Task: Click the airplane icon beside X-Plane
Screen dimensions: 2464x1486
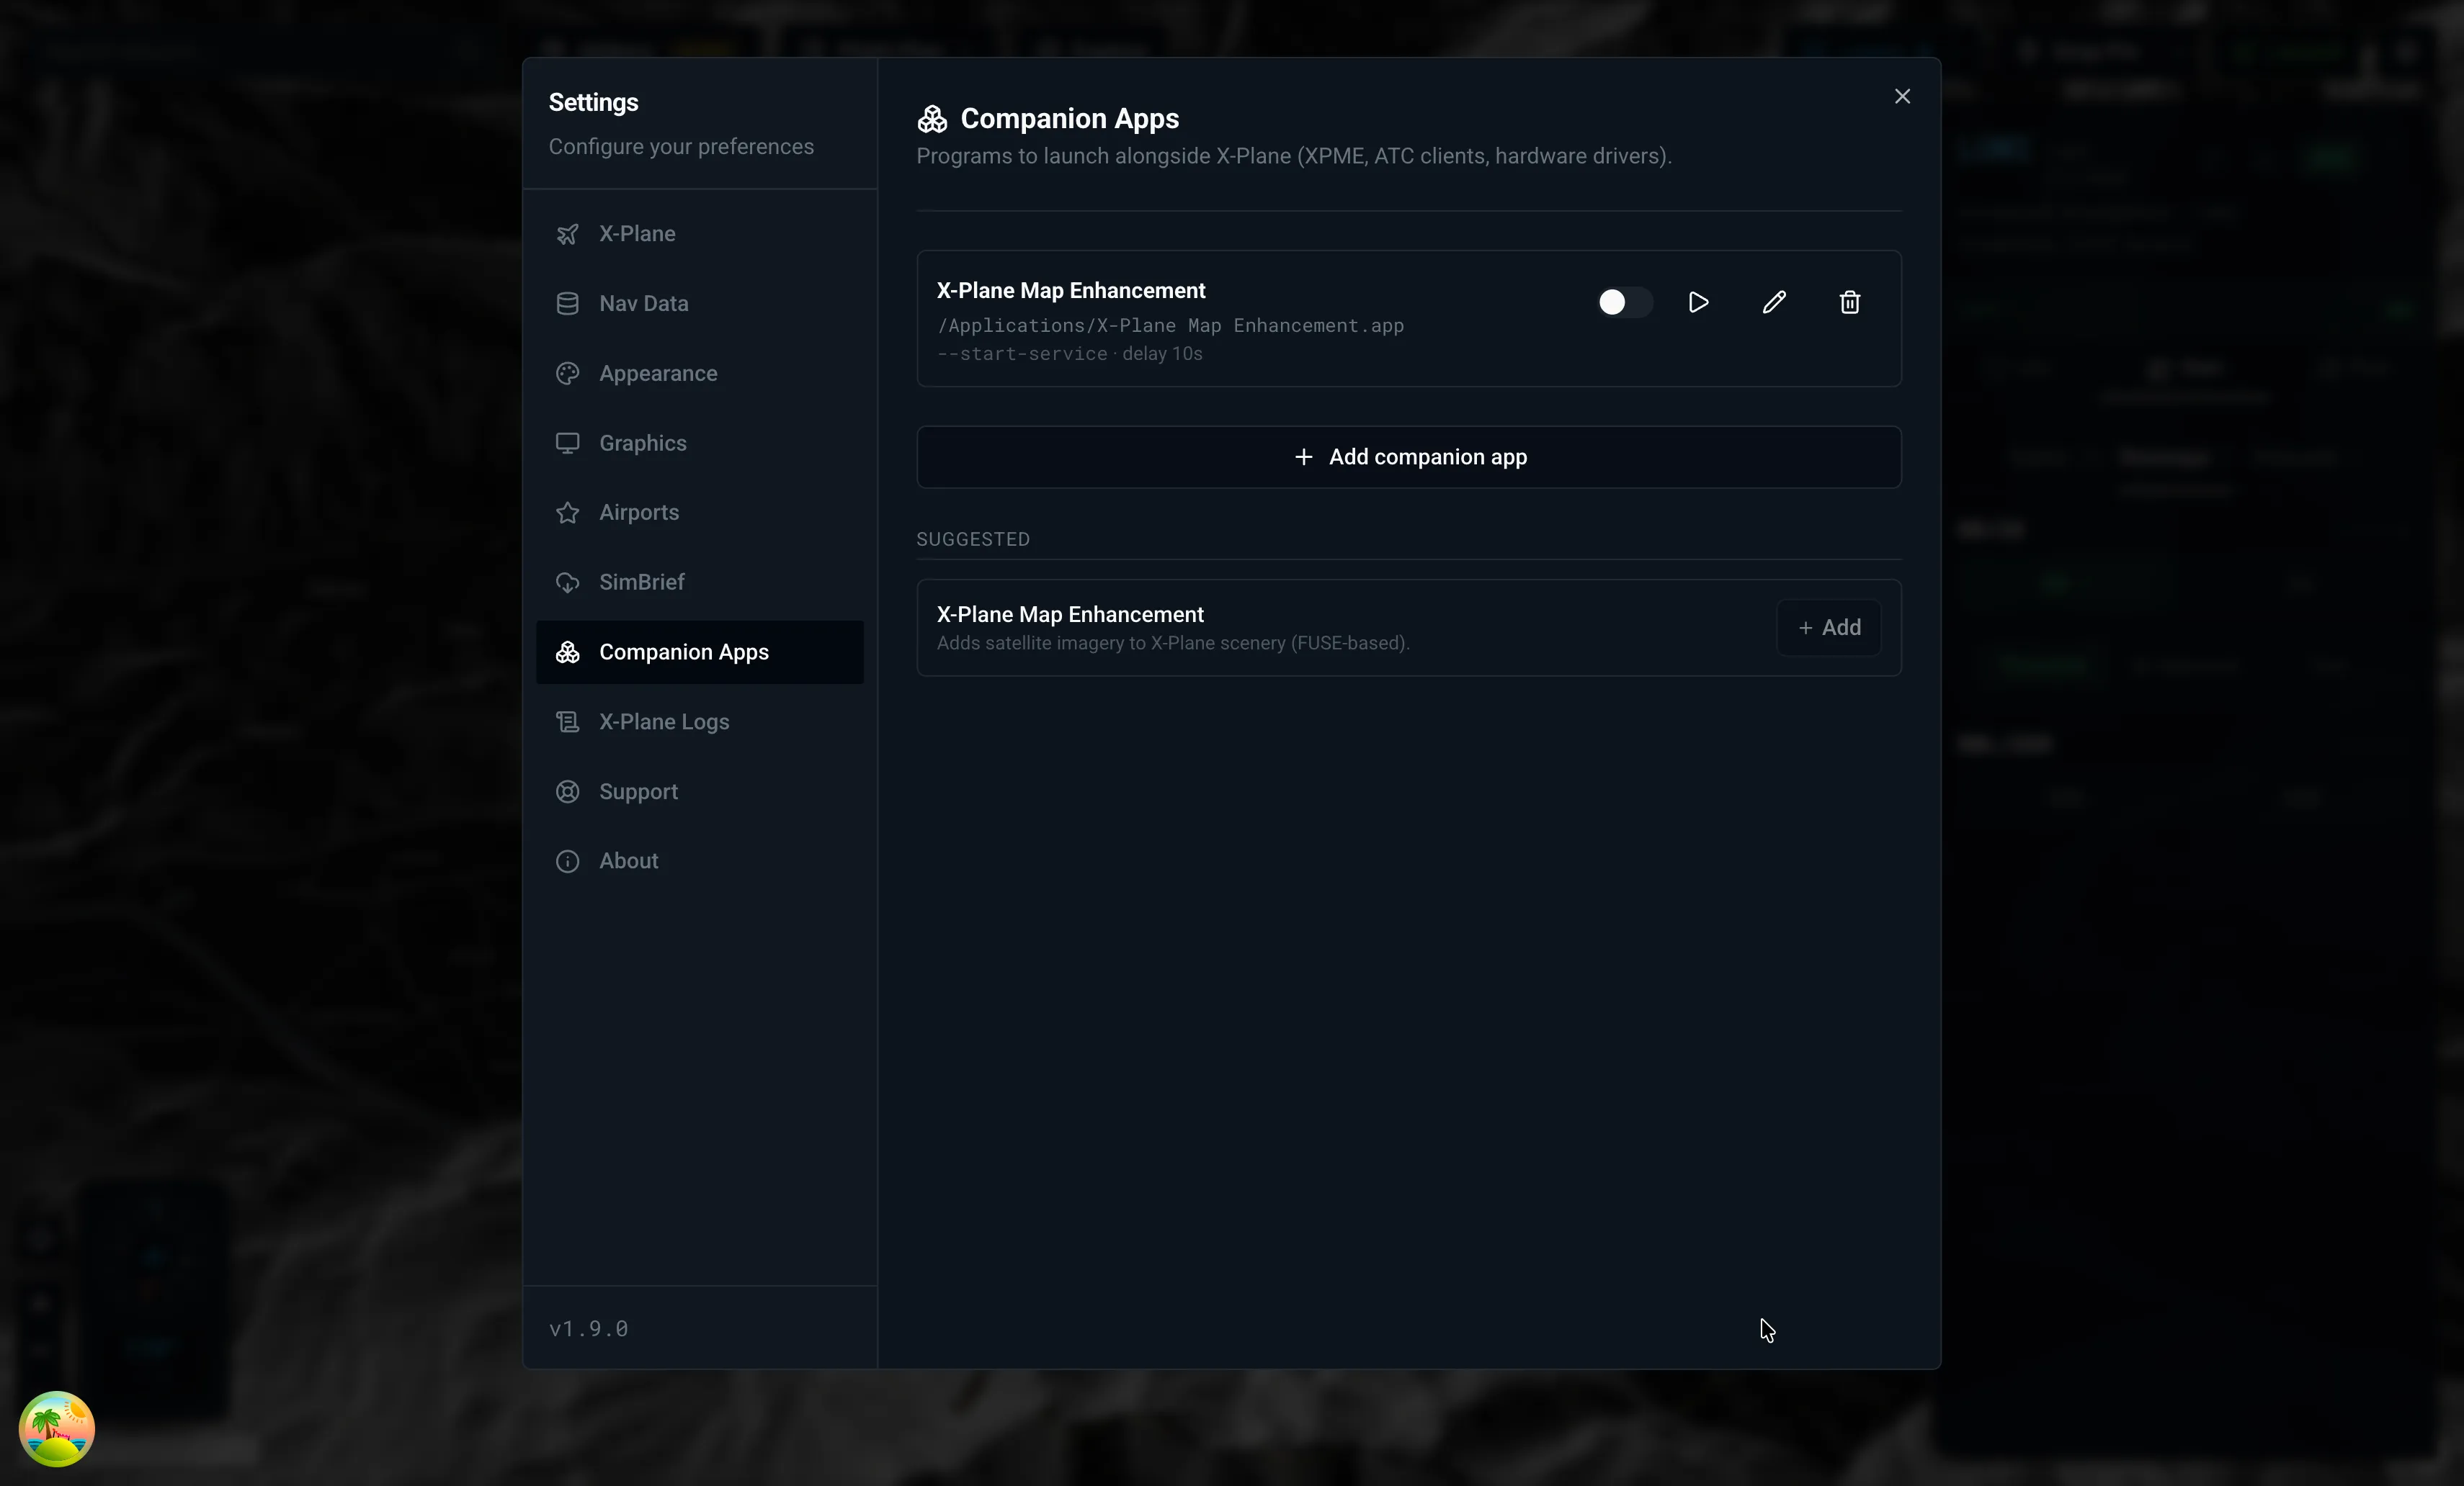Action: (x=567, y=234)
